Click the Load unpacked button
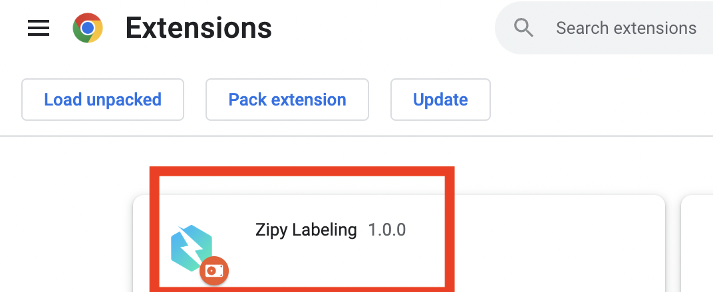The width and height of the screenshot is (713, 292). coord(102,100)
